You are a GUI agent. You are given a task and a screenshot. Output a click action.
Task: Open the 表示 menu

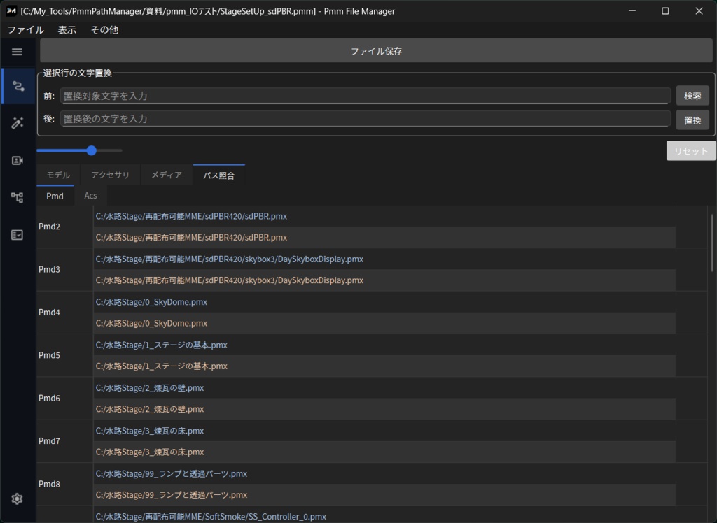[x=67, y=29]
